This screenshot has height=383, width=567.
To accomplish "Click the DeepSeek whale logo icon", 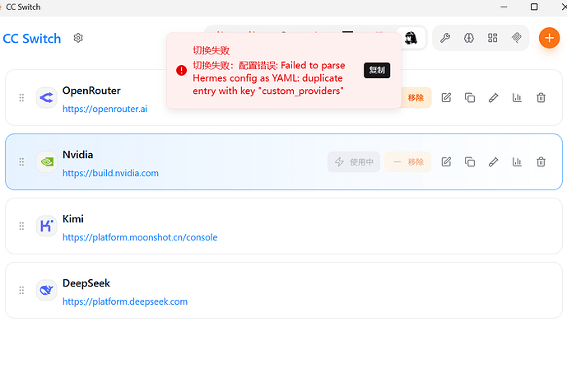I will pyautogui.click(x=47, y=290).
